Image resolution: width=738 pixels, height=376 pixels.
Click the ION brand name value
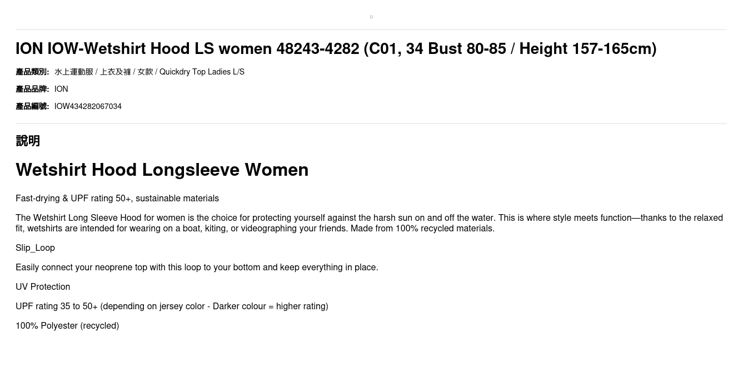[x=61, y=89]
